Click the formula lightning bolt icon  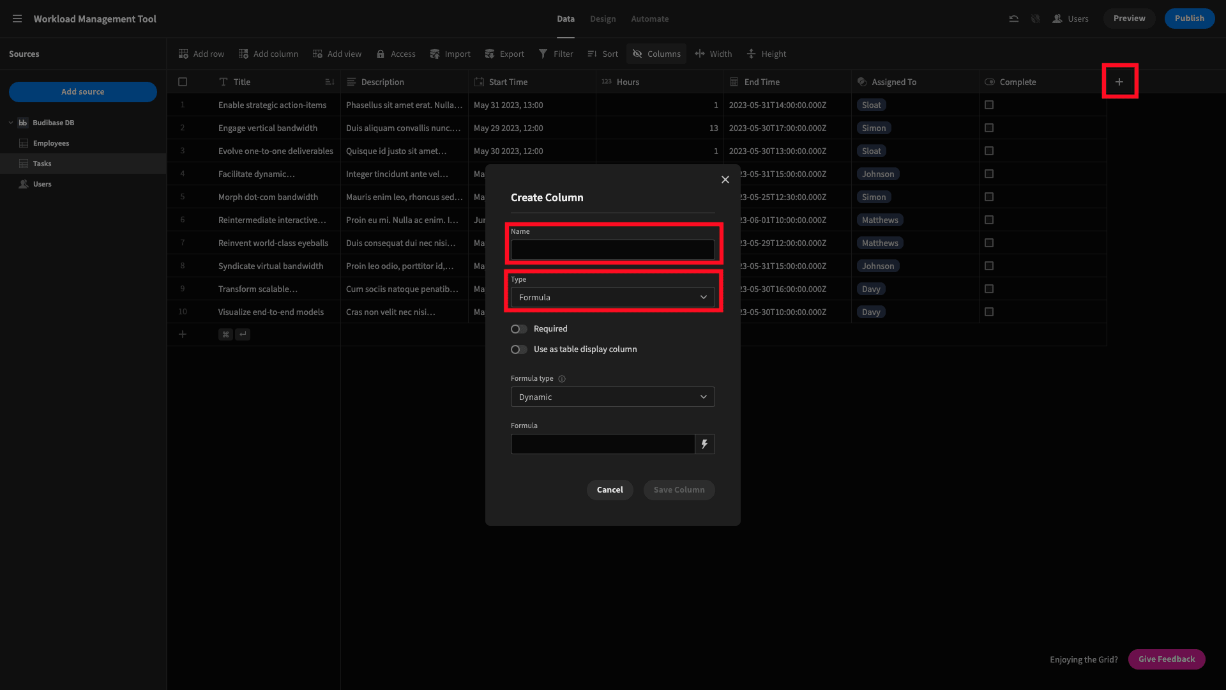click(x=705, y=444)
